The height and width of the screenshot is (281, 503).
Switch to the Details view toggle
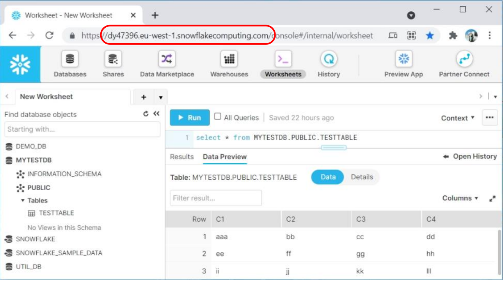coord(362,177)
